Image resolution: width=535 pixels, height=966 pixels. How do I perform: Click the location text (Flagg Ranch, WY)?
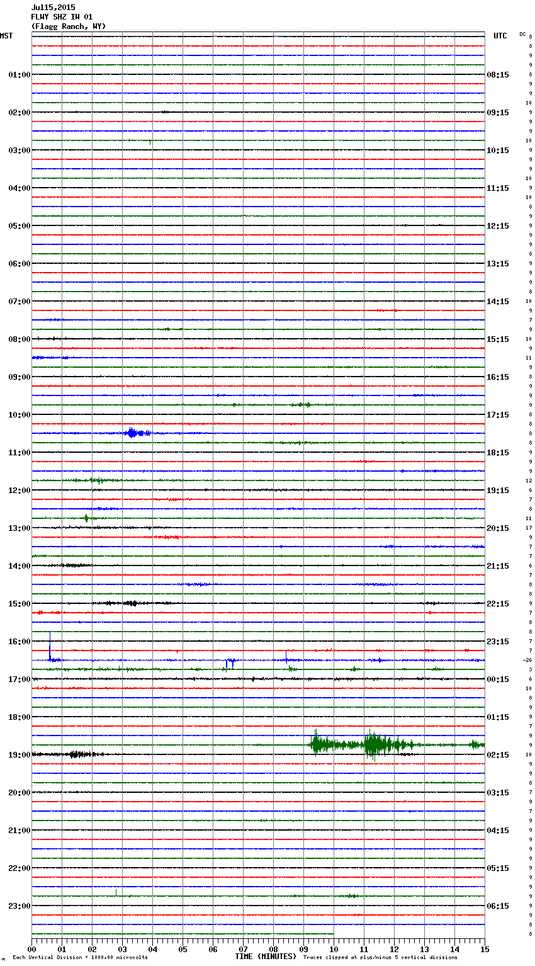coord(69,26)
